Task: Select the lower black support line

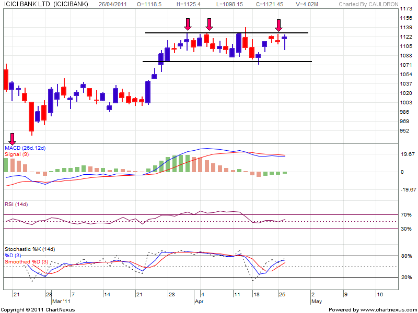Action: coord(227,62)
